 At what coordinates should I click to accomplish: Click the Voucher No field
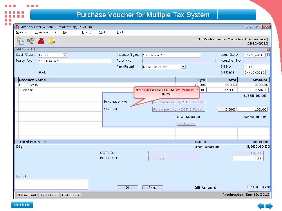tap(257, 61)
